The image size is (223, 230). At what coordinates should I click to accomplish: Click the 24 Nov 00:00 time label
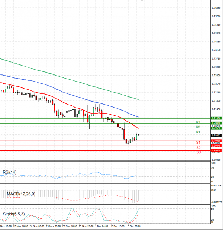point(36,226)
